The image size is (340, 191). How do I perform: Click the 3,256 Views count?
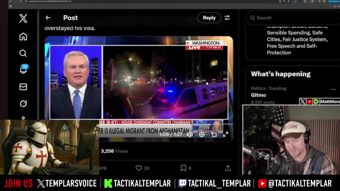114,151
